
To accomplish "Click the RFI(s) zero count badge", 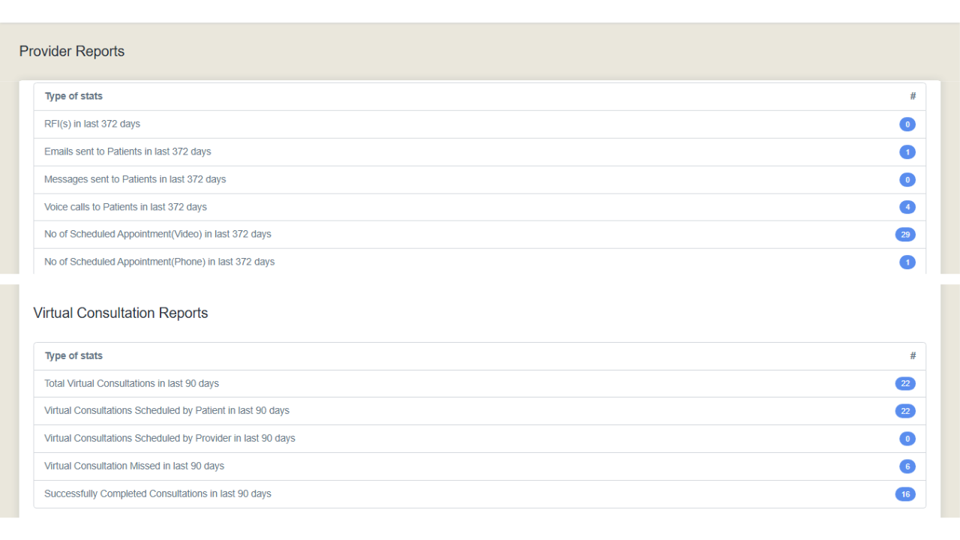I will point(907,124).
